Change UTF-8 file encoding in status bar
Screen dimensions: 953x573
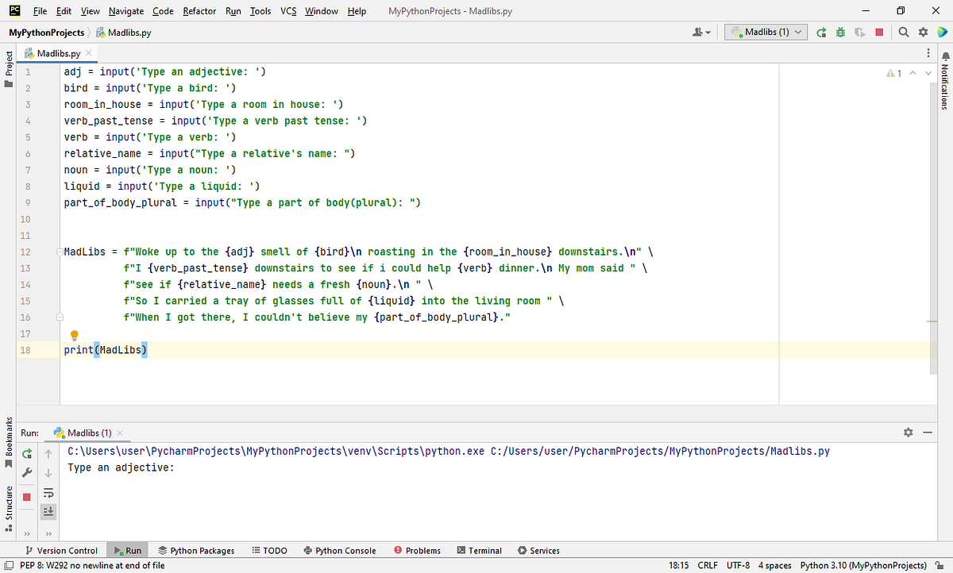pos(738,566)
